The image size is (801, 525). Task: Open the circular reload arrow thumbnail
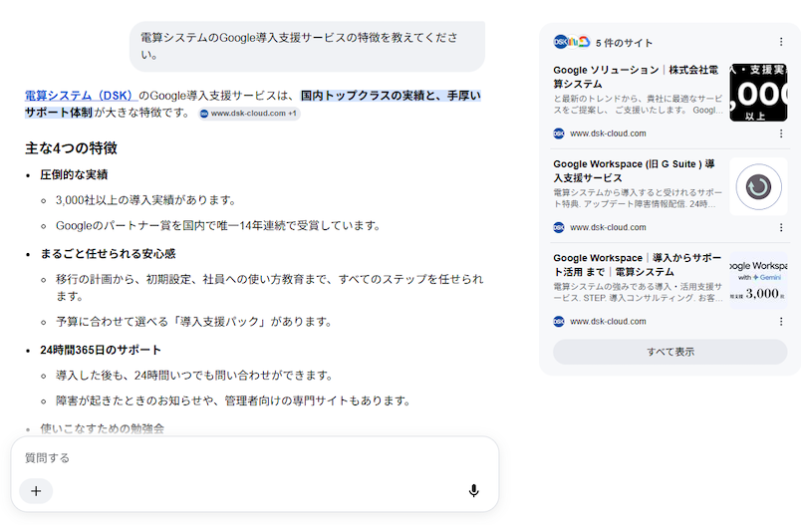click(x=758, y=186)
